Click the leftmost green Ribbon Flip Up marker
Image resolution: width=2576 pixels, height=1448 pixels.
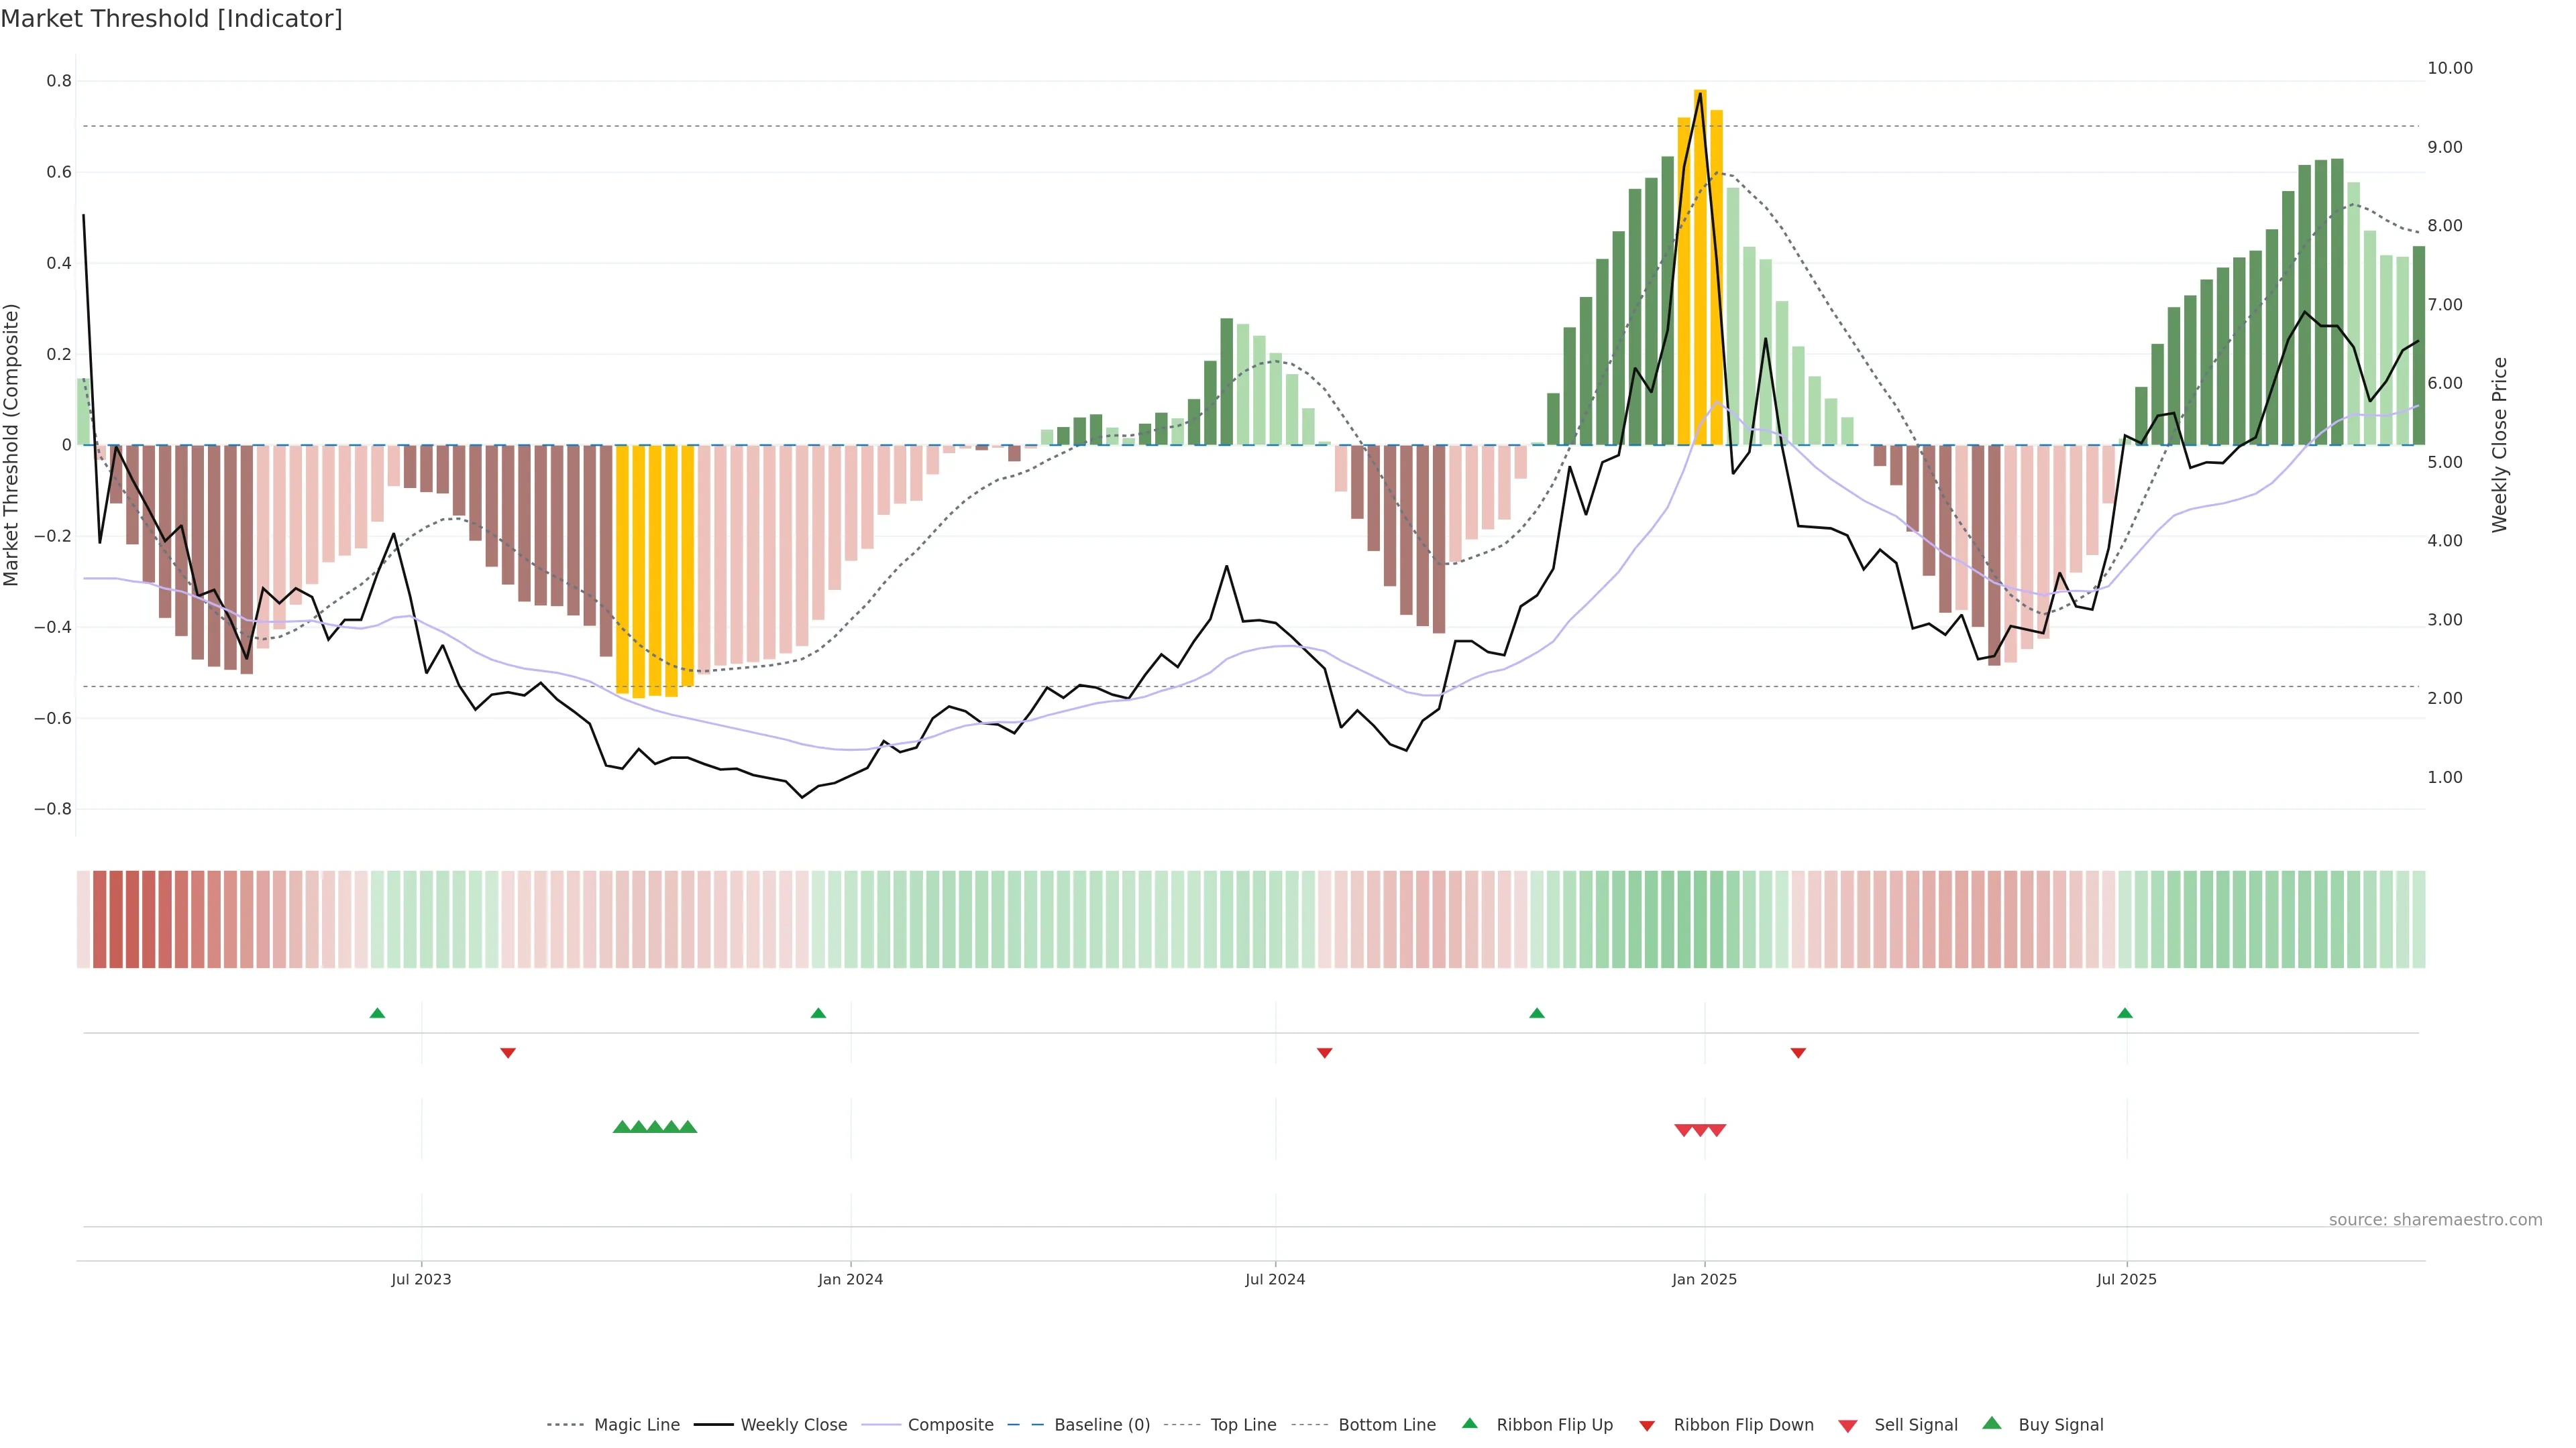click(377, 1014)
